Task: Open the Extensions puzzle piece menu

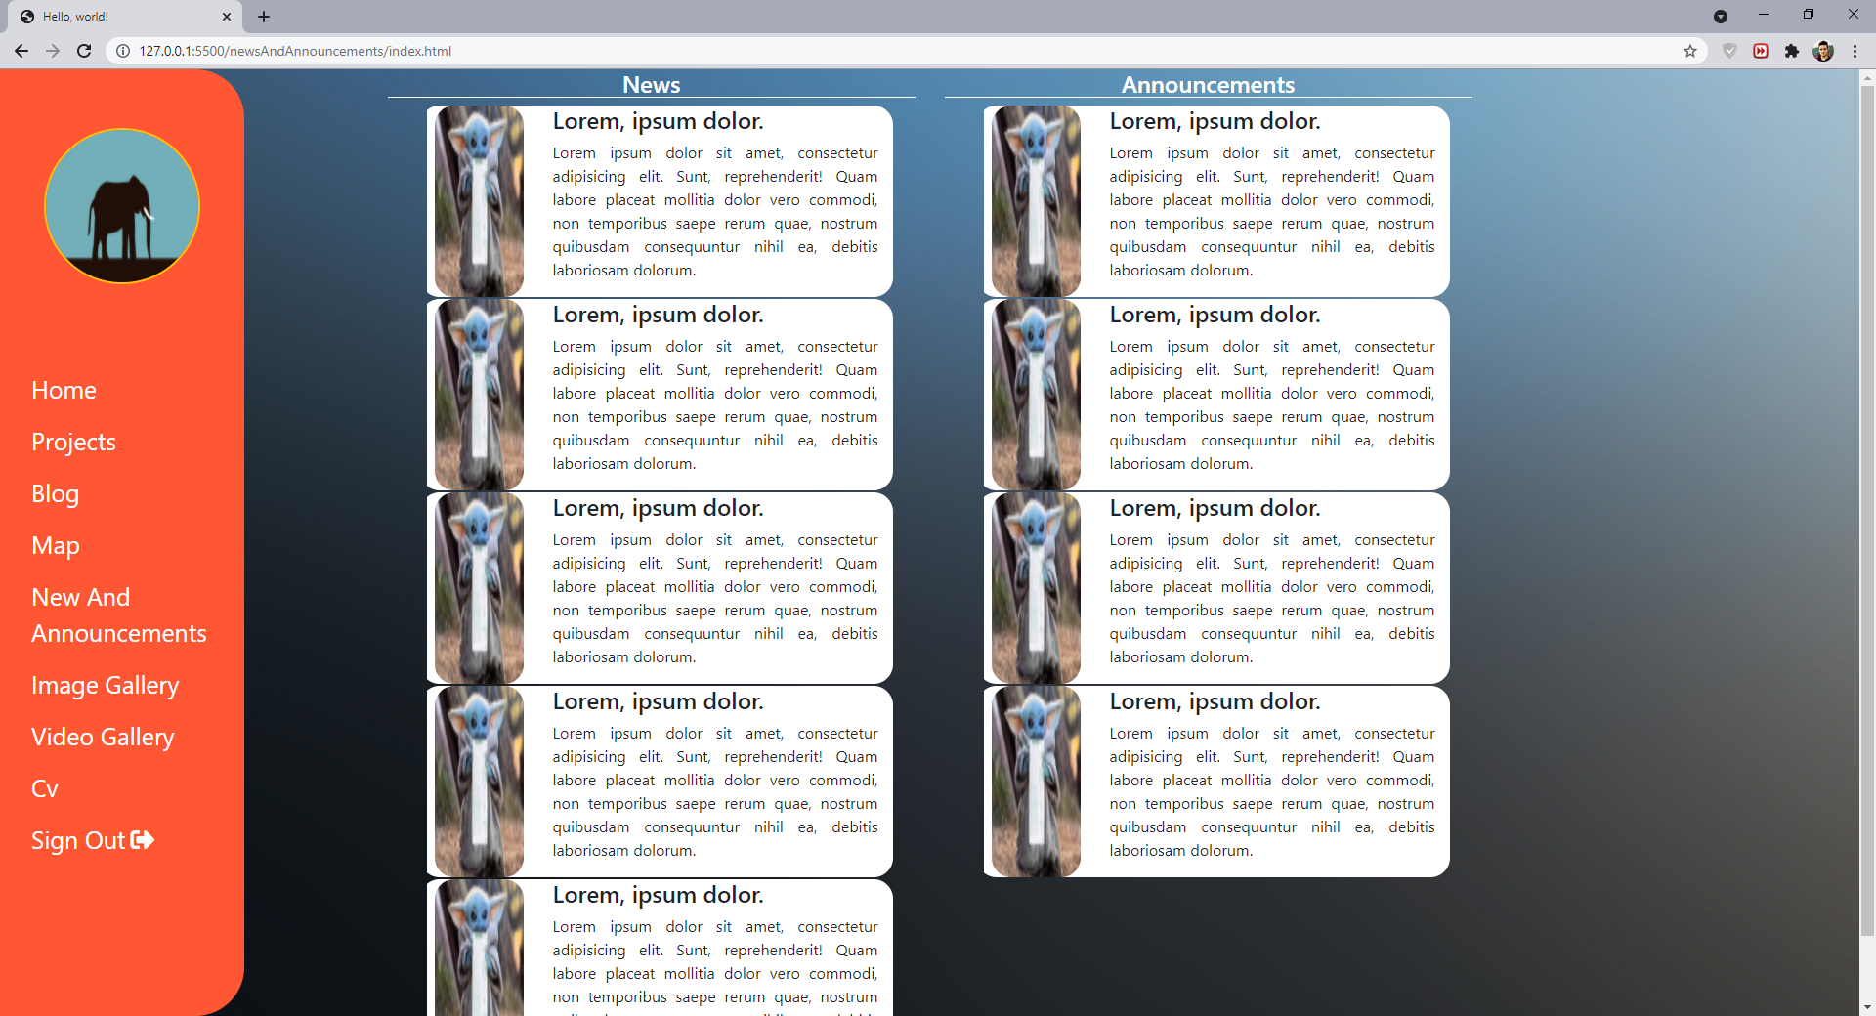Action: (x=1792, y=51)
